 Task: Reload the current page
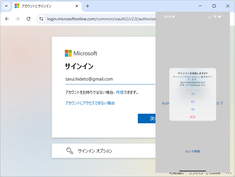28,19
